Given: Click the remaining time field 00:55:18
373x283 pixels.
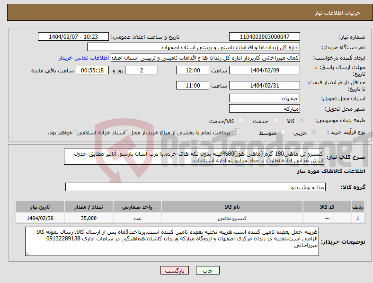Looking at the screenshot, I should pyautogui.click(x=92, y=71).
